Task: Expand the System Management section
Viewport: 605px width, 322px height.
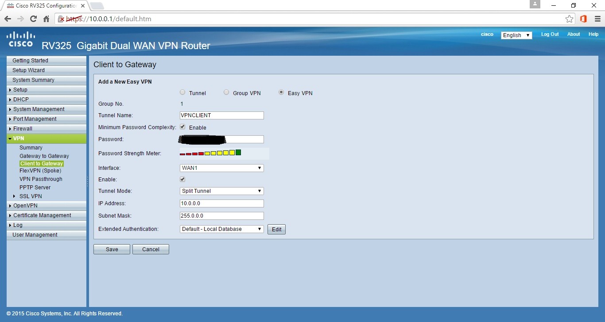Action: pyautogui.click(x=47, y=109)
